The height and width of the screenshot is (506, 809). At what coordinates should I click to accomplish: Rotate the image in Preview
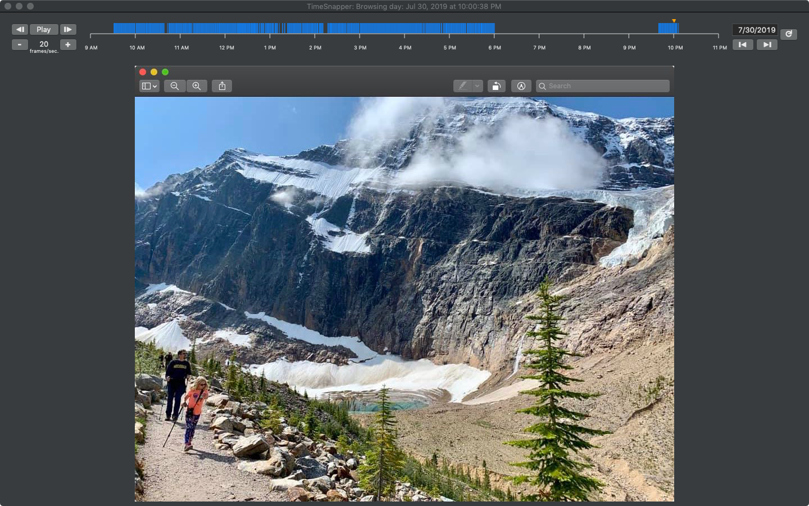tap(496, 86)
